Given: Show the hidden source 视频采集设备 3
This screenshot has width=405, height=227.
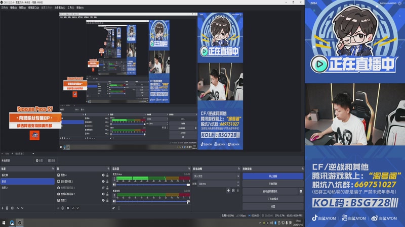Looking at the screenshot, I should coord(103,188).
